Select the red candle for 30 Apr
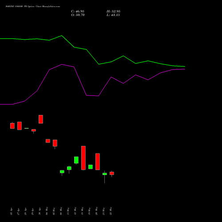 pos(41,119)
